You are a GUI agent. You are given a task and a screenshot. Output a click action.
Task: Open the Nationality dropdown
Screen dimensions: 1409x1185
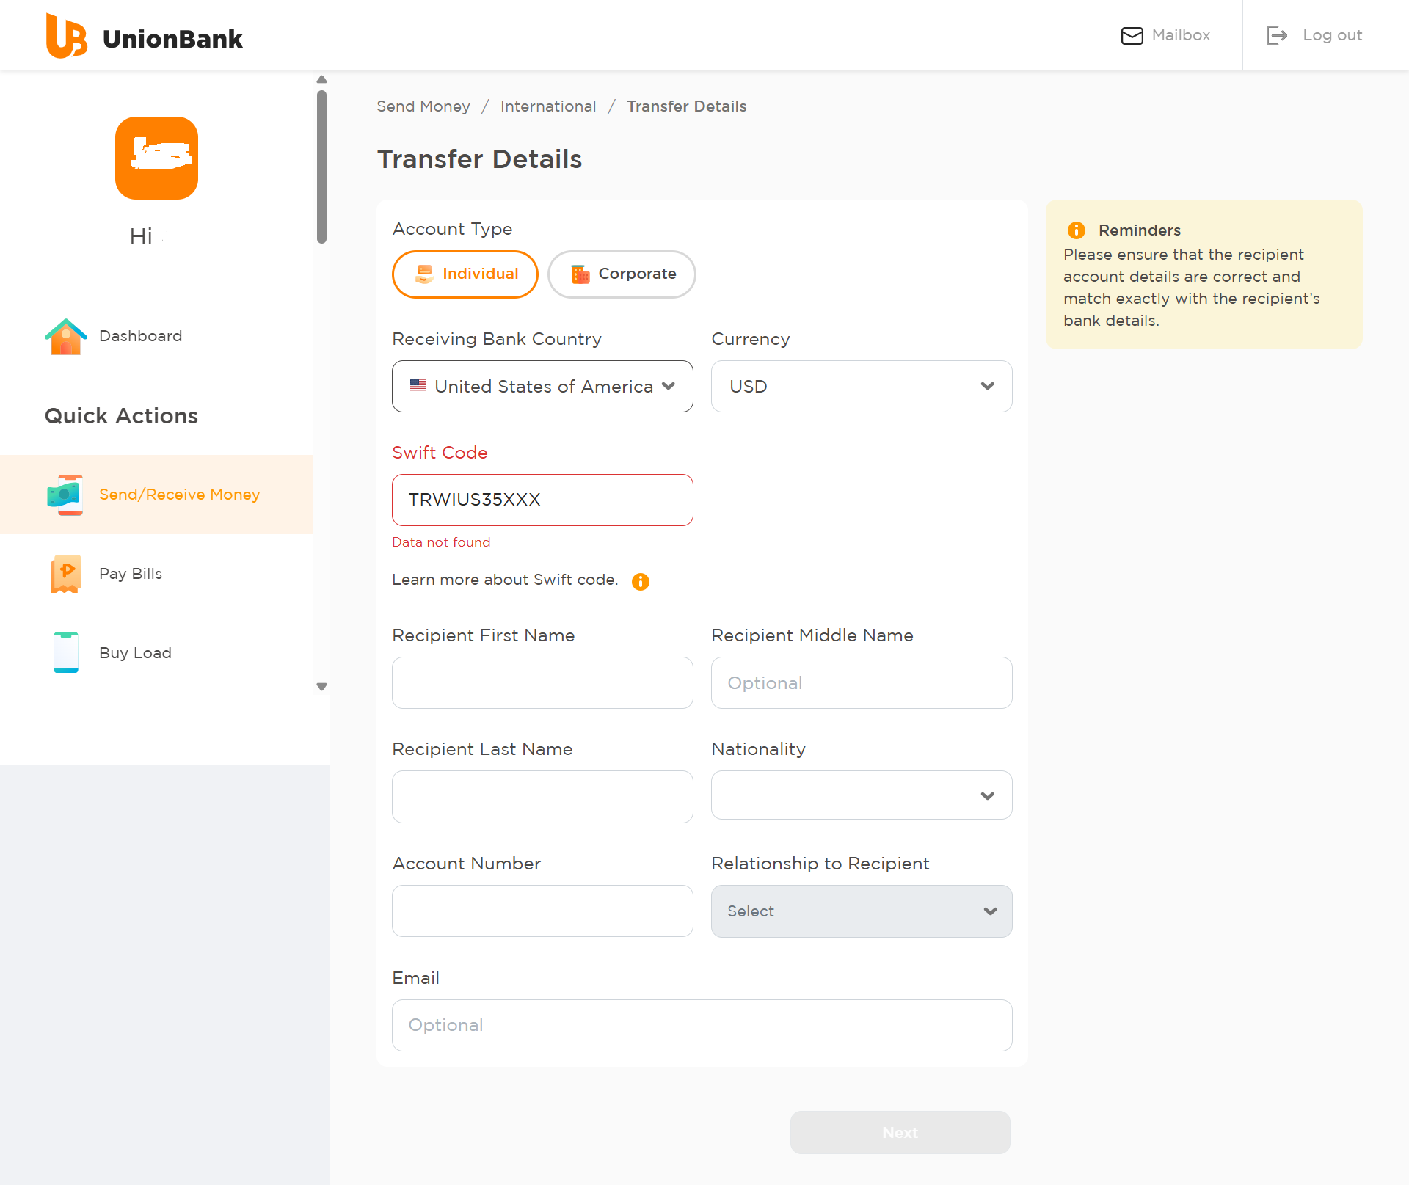pos(861,795)
